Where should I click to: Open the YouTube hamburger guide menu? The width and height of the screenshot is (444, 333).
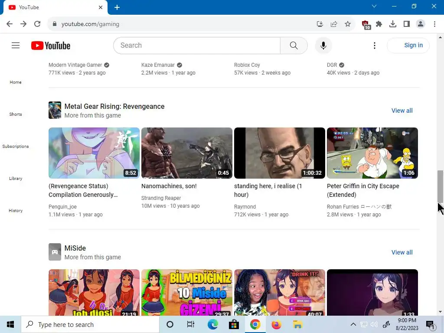[x=16, y=45]
